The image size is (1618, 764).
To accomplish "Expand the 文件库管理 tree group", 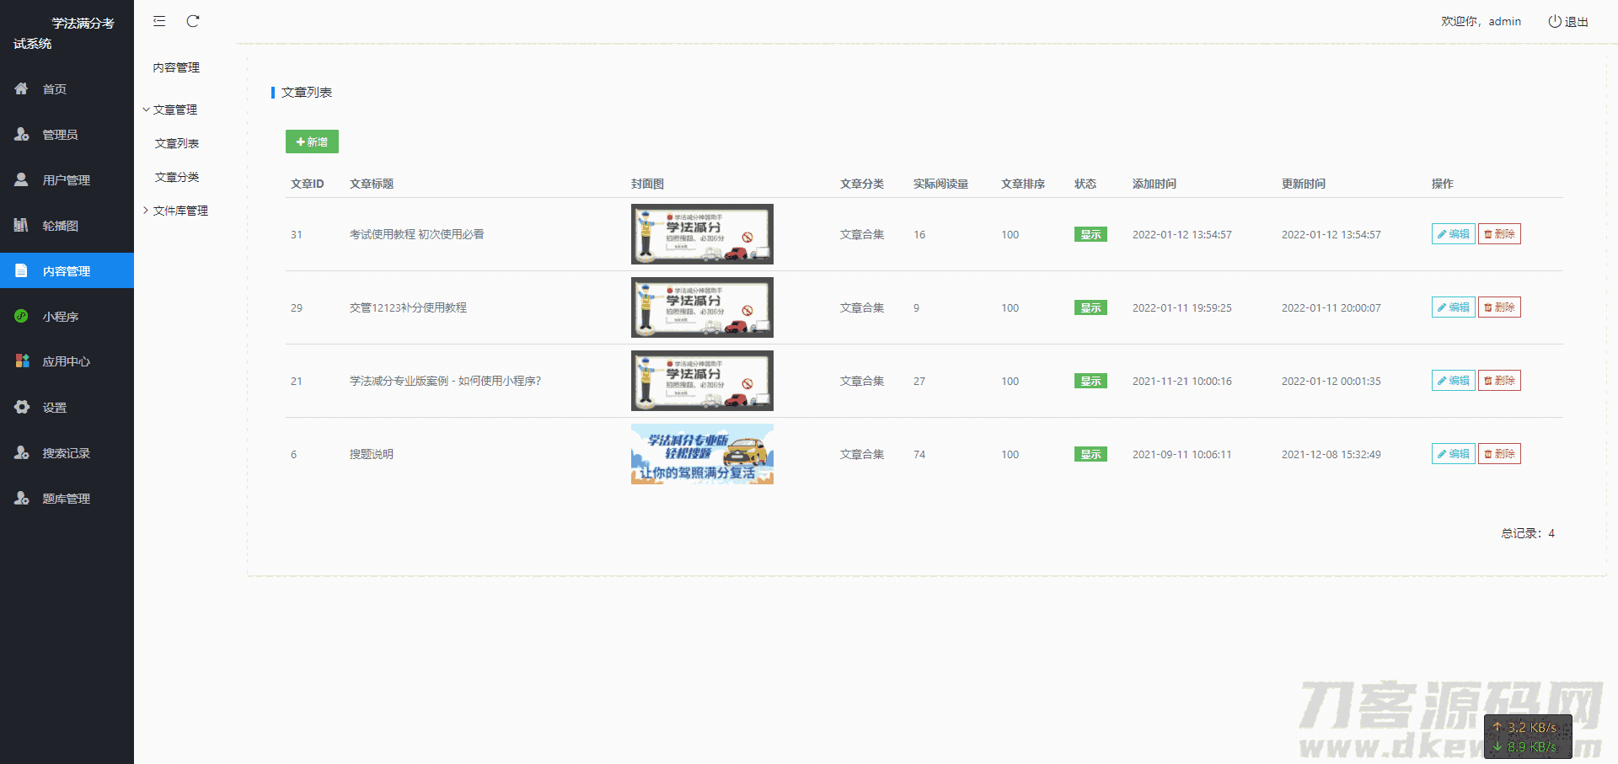I will [146, 211].
